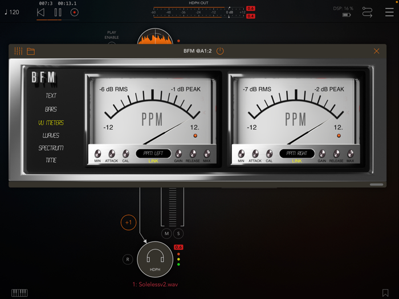
Task: Click the -2 dB PEAK readout
Action: [329, 89]
